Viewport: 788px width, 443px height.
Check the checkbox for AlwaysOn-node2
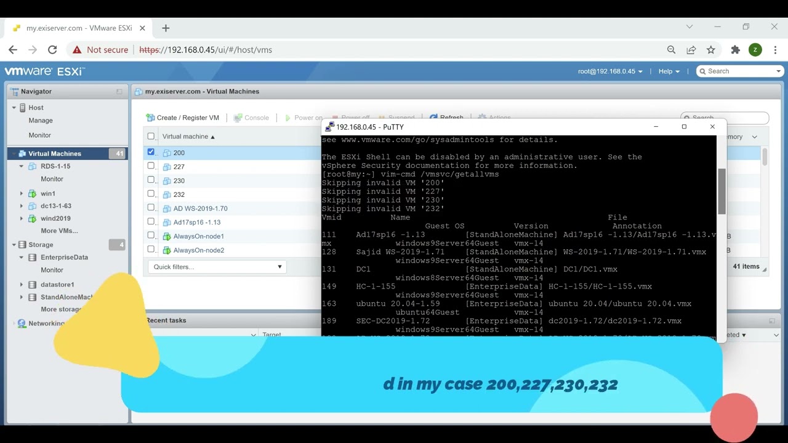(151, 250)
